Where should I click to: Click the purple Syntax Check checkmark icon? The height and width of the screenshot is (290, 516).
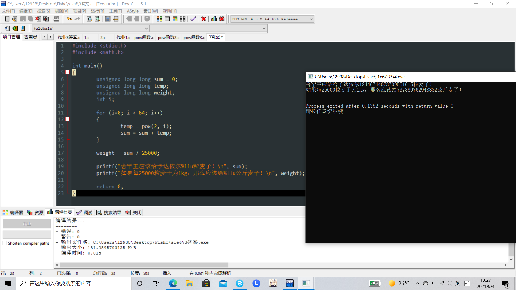click(193, 19)
